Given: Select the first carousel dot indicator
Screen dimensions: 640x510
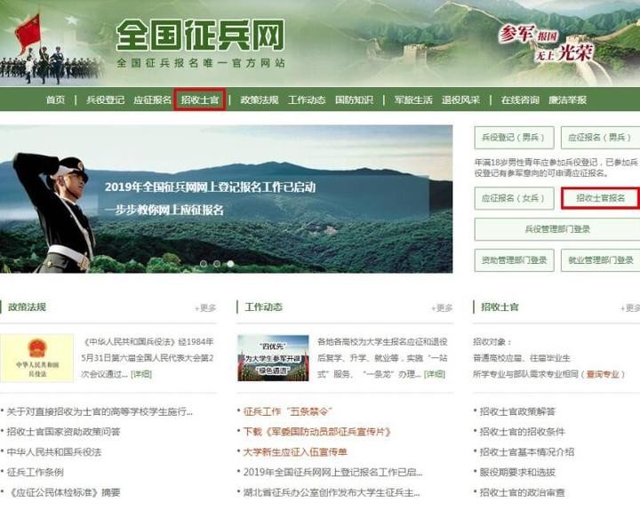Looking at the screenshot, I should [204, 264].
